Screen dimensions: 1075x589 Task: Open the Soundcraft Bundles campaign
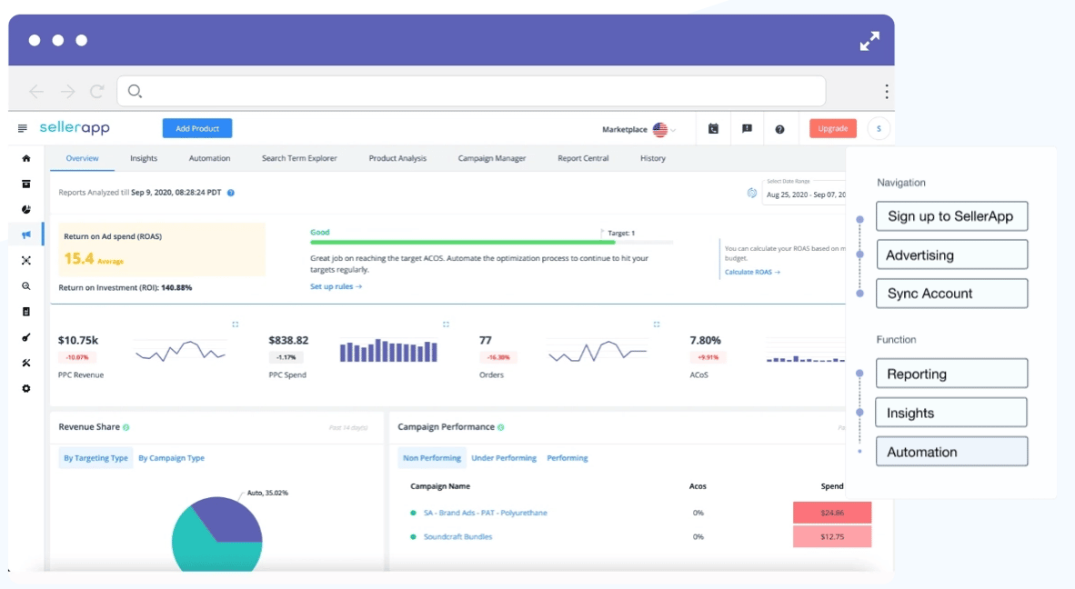458,537
